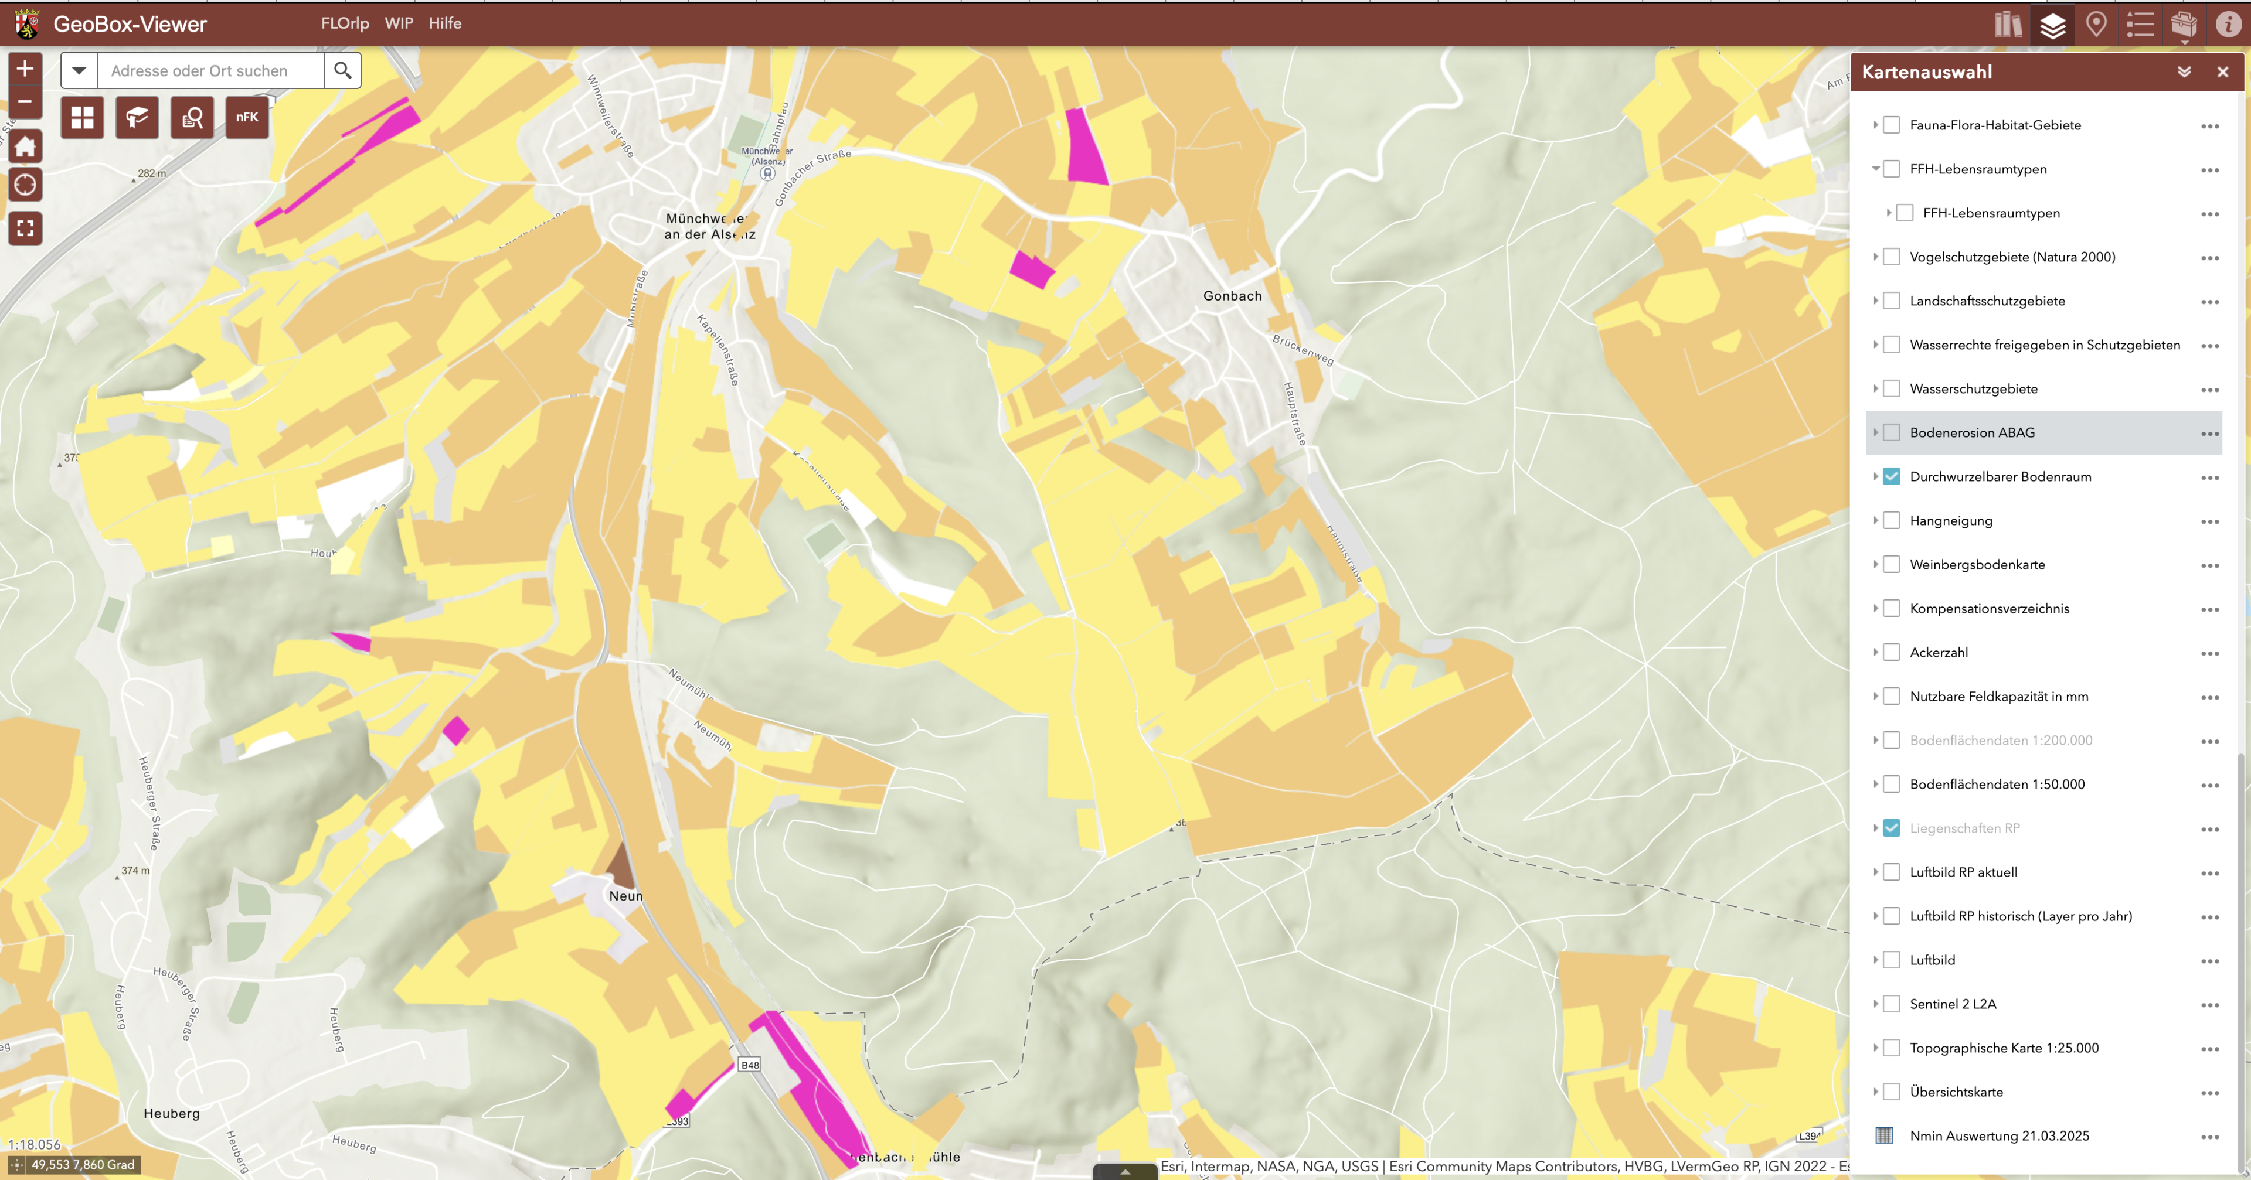The image size is (2251, 1180).
Task: Uncheck the Liegenschaften RP layer
Action: [x=1892, y=828]
